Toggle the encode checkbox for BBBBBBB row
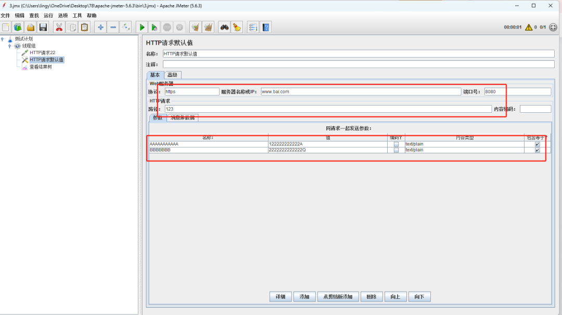The width and height of the screenshot is (562, 315). point(396,150)
